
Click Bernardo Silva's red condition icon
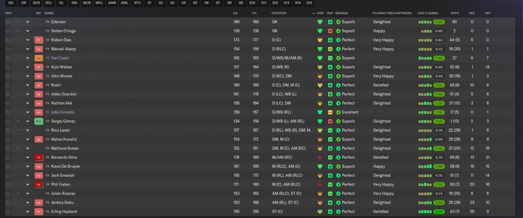(320, 157)
